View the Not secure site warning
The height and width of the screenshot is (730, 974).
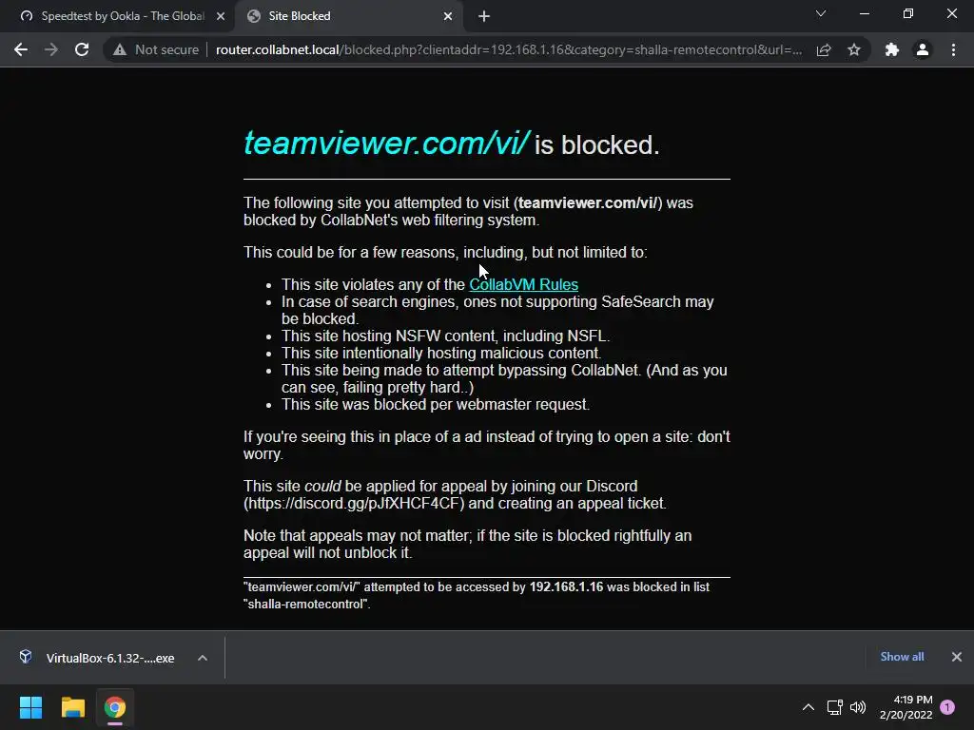click(x=156, y=49)
